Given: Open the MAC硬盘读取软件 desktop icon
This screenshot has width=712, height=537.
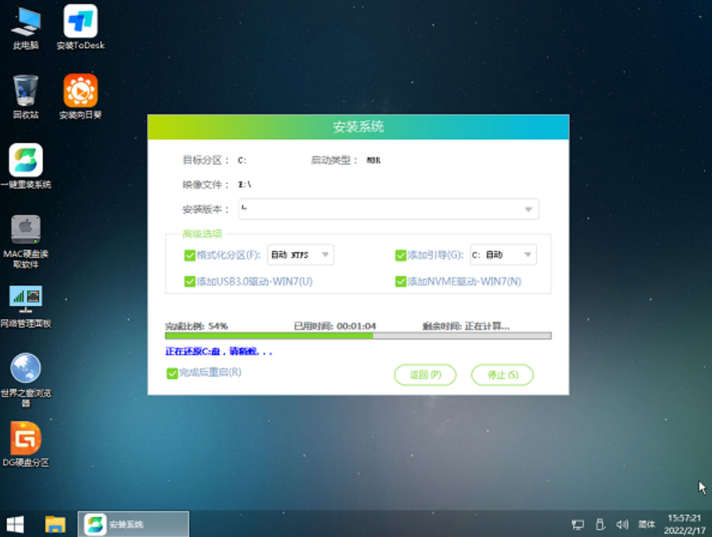Looking at the screenshot, I should [26, 241].
